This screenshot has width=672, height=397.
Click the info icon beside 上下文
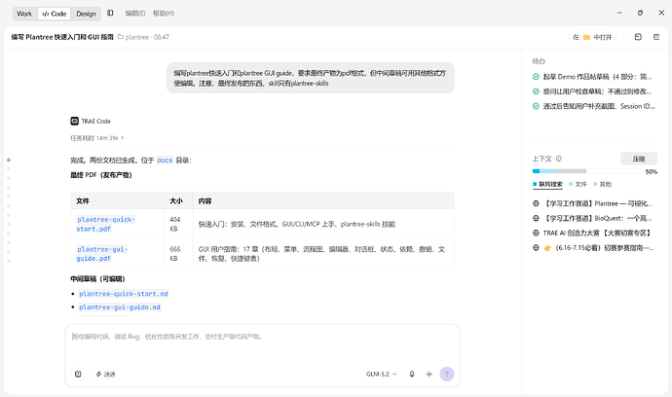[x=558, y=159]
